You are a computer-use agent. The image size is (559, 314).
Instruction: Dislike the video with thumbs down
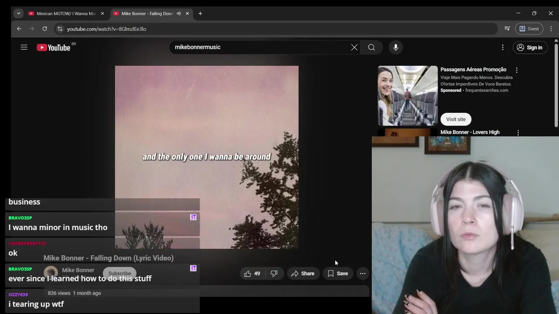click(274, 273)
